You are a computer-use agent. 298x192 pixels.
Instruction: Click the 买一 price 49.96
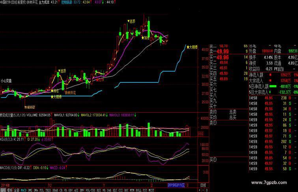[223, 57]
